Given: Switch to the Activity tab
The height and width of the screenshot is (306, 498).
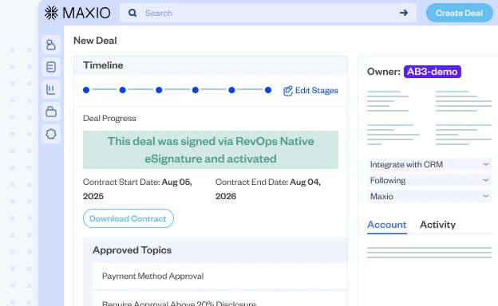Looking at the screenshot, I should (x=437, y=225).
